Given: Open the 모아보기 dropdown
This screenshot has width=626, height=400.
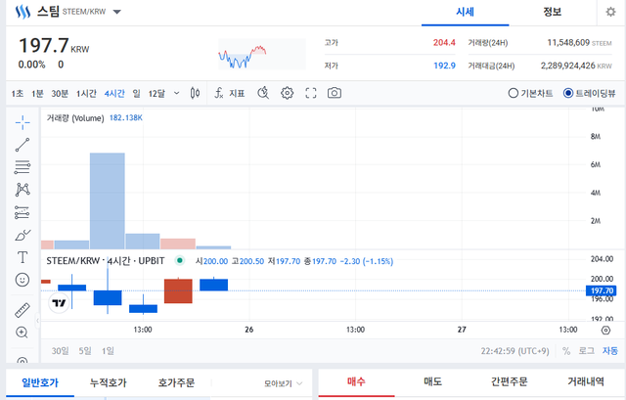Looking at the screenshot, I should click(283, 383).
